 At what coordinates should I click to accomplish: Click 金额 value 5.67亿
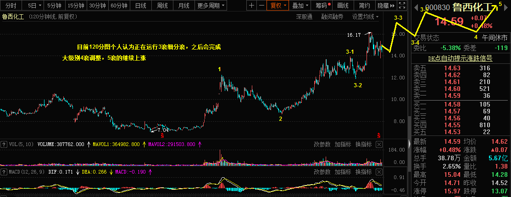498,158
